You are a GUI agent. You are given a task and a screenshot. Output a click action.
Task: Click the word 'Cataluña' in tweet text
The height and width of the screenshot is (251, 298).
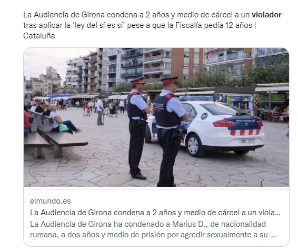[x=39, y=36]
